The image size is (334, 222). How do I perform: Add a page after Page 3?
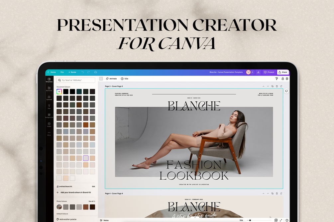click(281, 86)
